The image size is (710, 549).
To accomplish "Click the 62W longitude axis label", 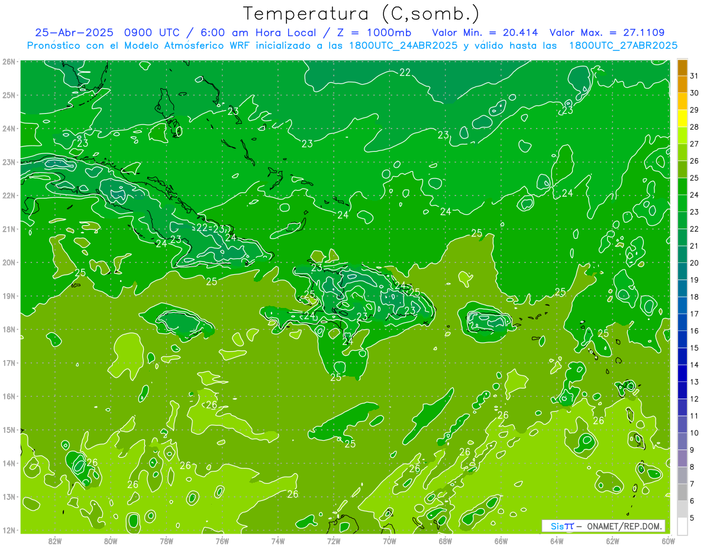I will pyautogui.click(x=612, y=541).
